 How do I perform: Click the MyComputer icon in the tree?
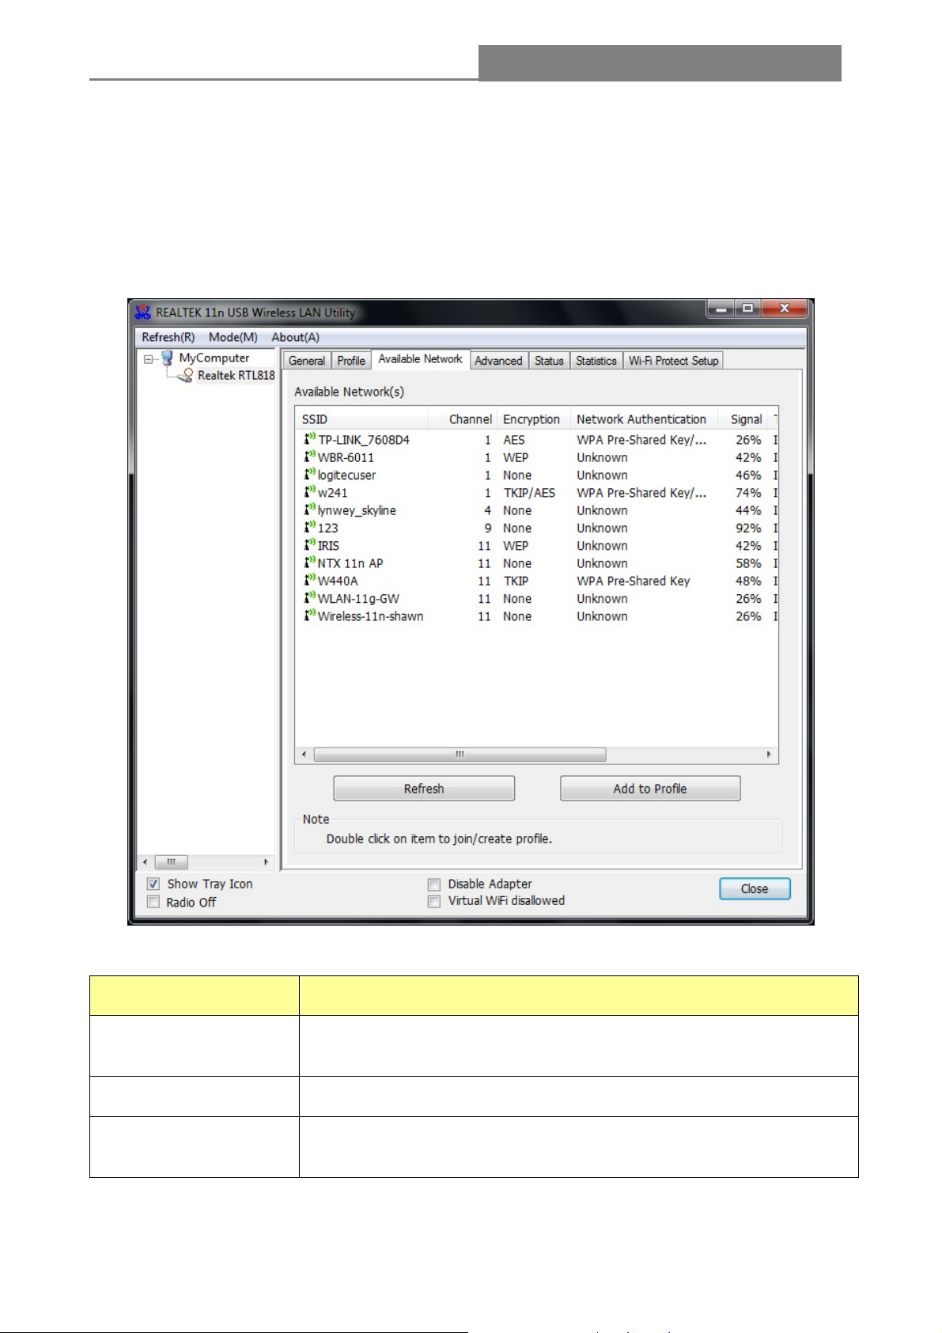(x=168, y=358)
